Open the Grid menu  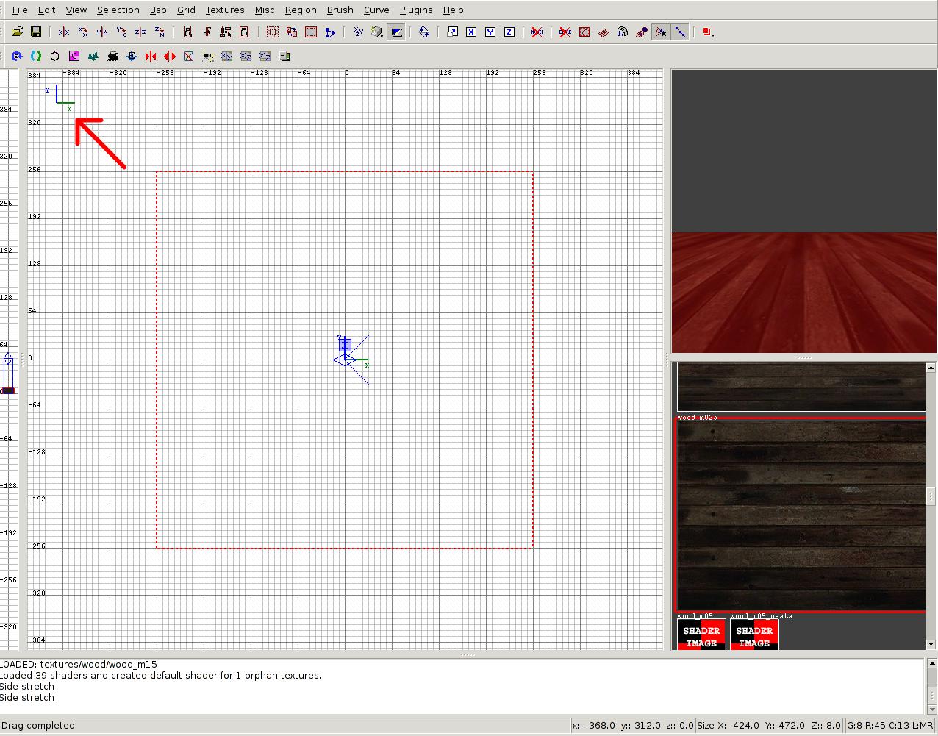[x=186, y=10]
